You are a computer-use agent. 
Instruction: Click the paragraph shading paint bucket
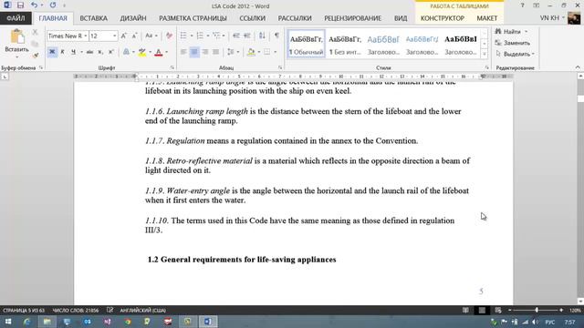click(251, 52)
